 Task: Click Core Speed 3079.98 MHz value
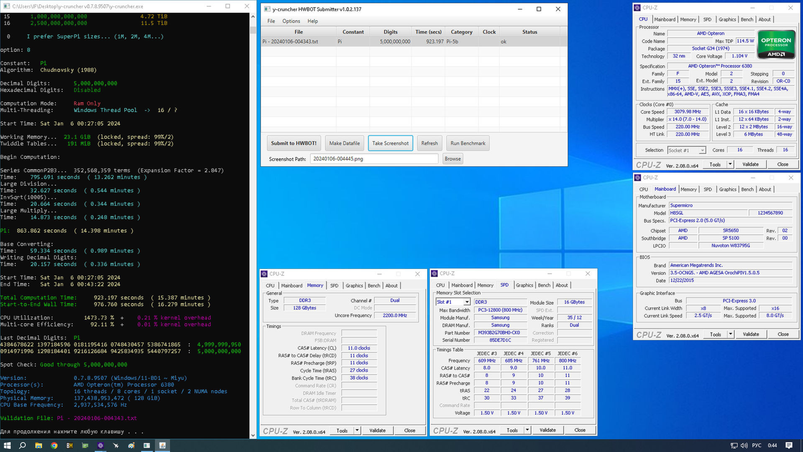point(688,112)
